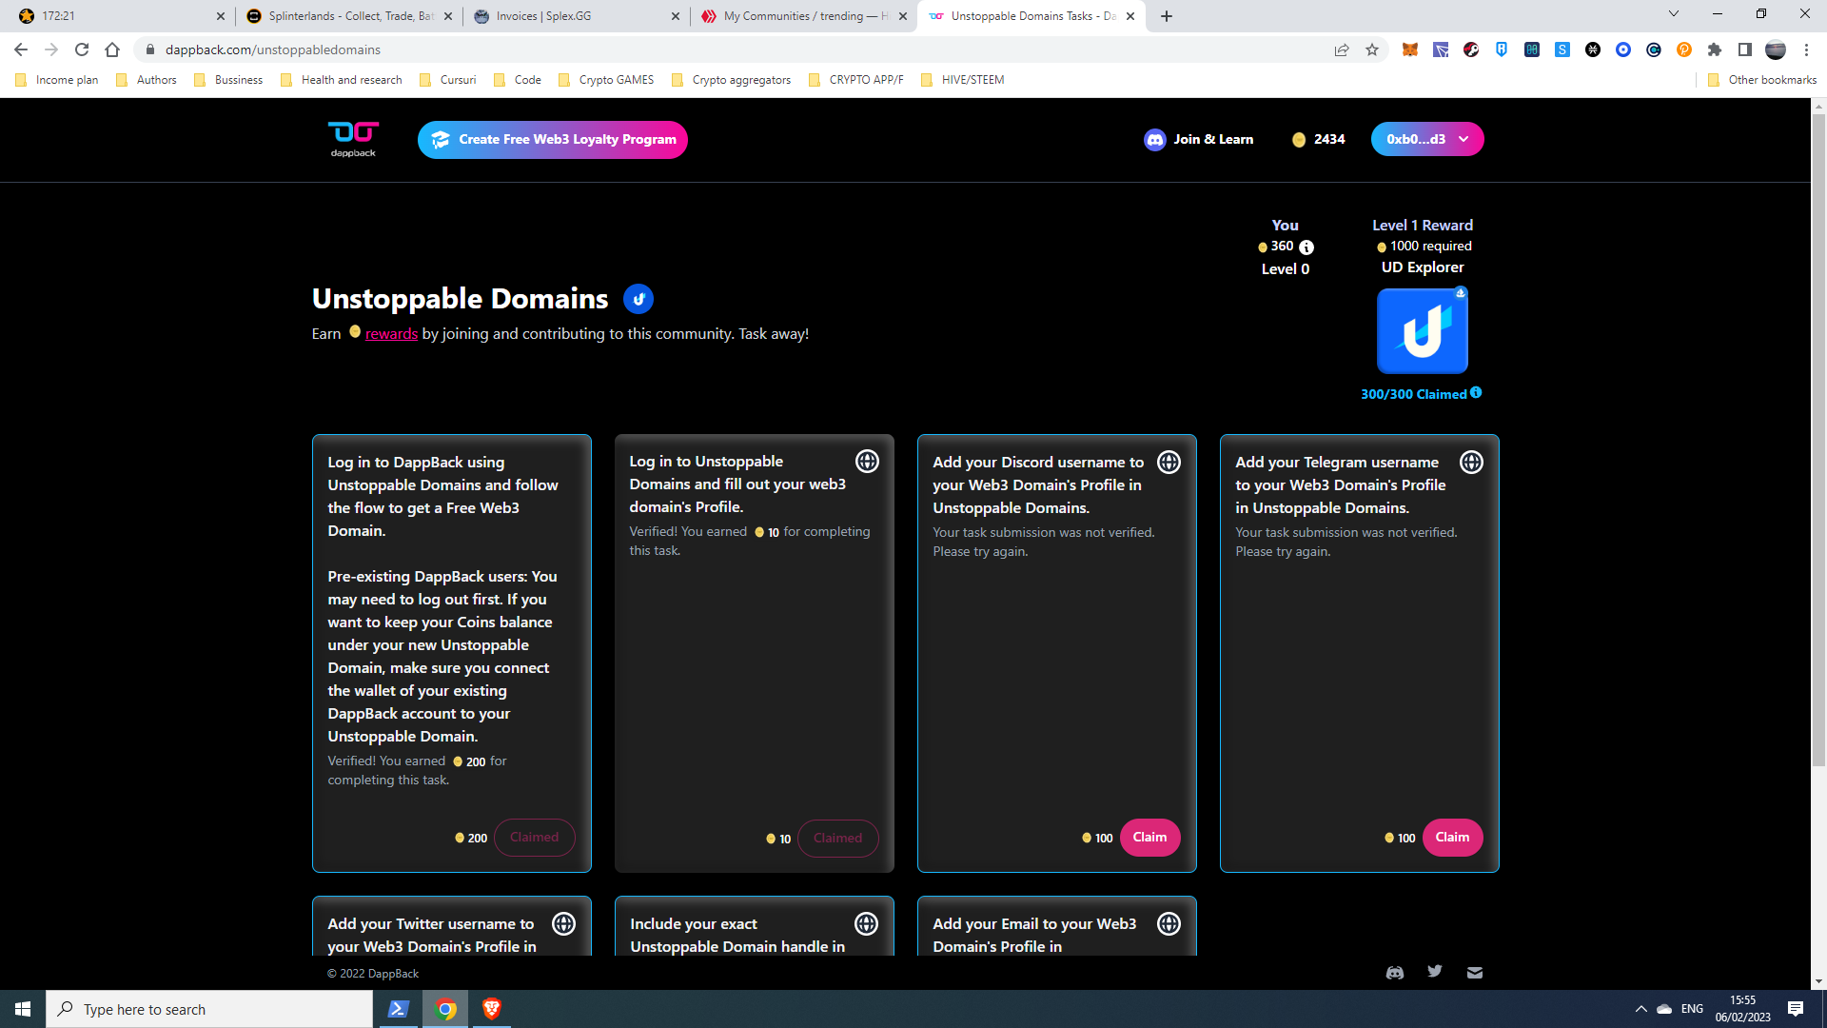Open Chrome from the taskbar
Image resolution: width=1827 pixels, height=1028 pixels.
(445, 1009)
